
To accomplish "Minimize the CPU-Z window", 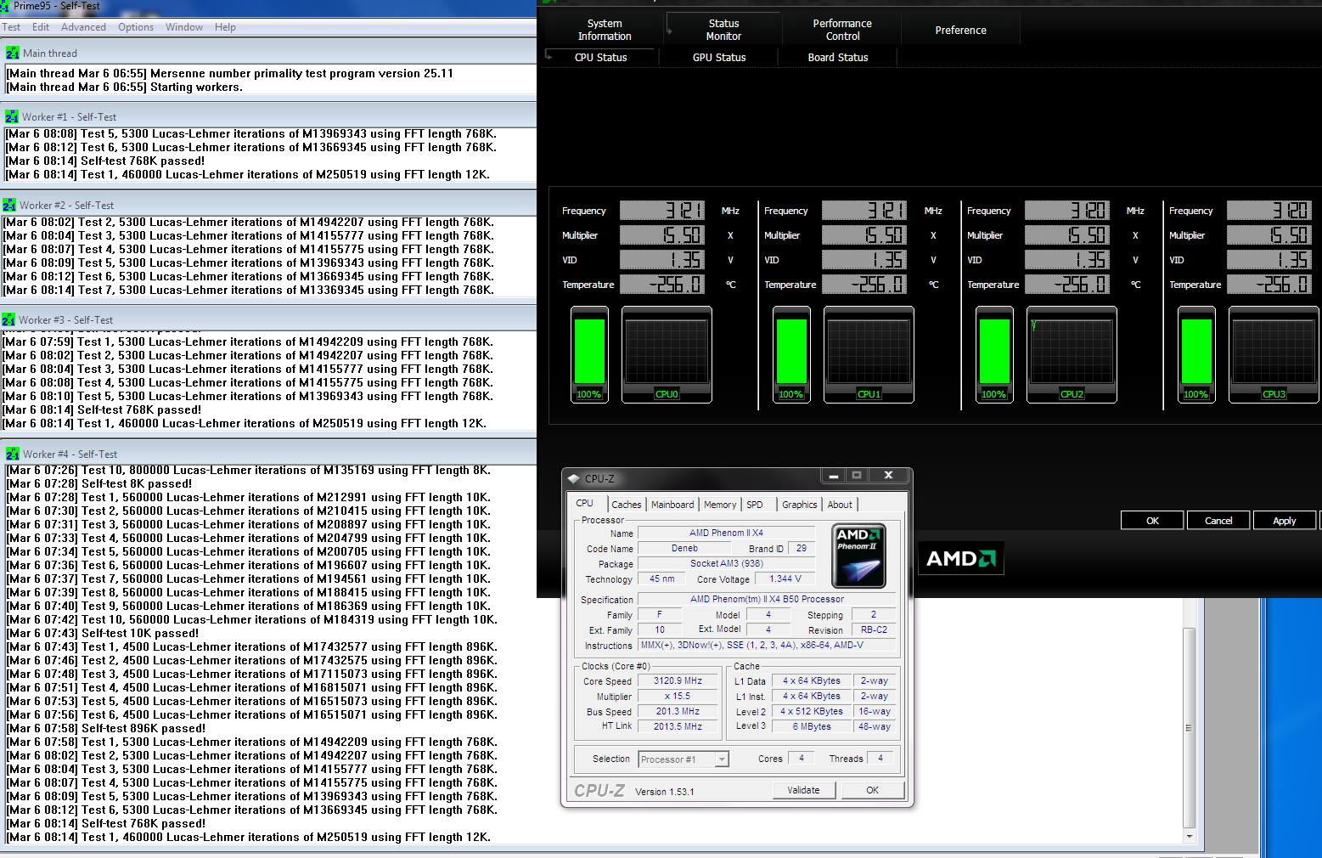I will tap(834, 476).
